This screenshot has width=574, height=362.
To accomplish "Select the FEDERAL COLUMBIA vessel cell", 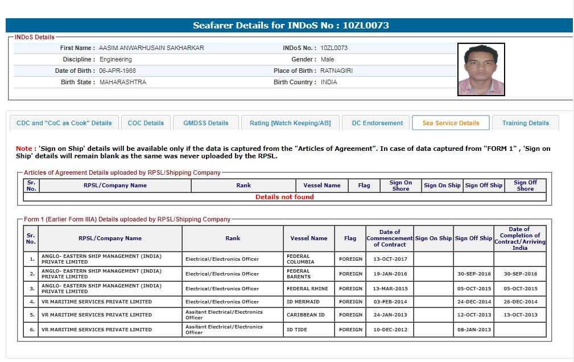I will (x=300, y=259).
